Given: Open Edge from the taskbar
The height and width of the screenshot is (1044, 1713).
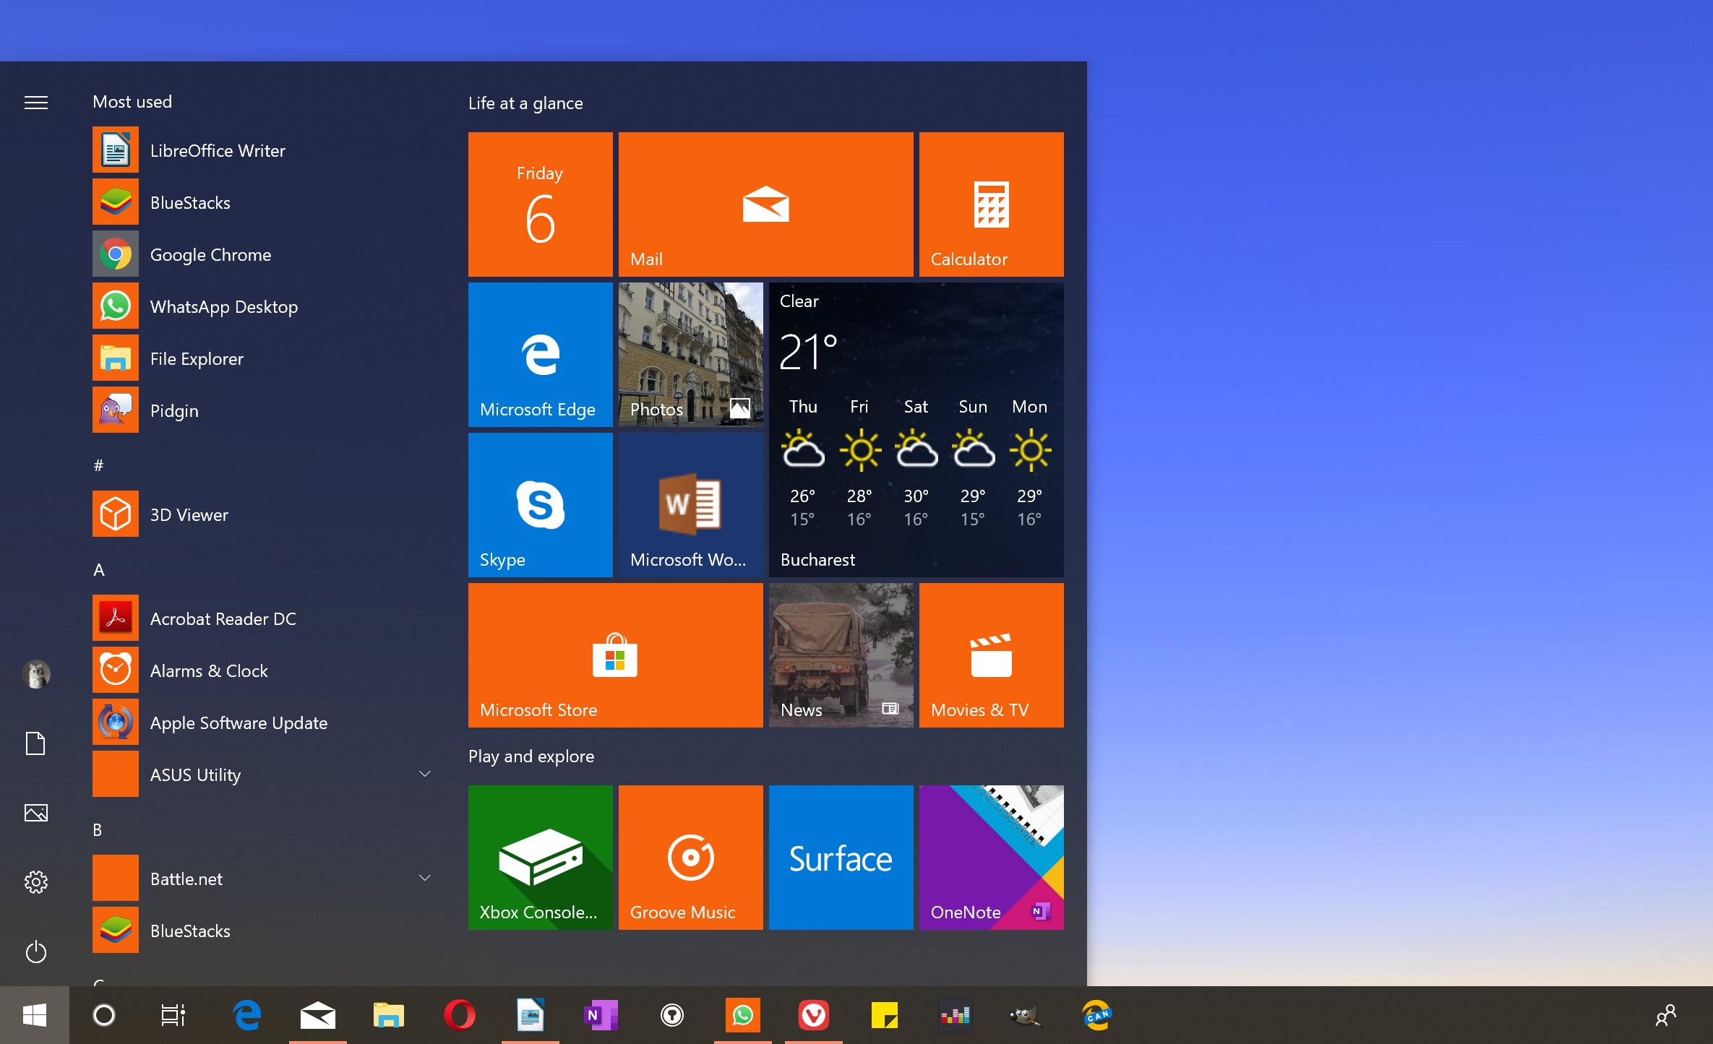Looking at the screenshot, I should pos(247,1015).
